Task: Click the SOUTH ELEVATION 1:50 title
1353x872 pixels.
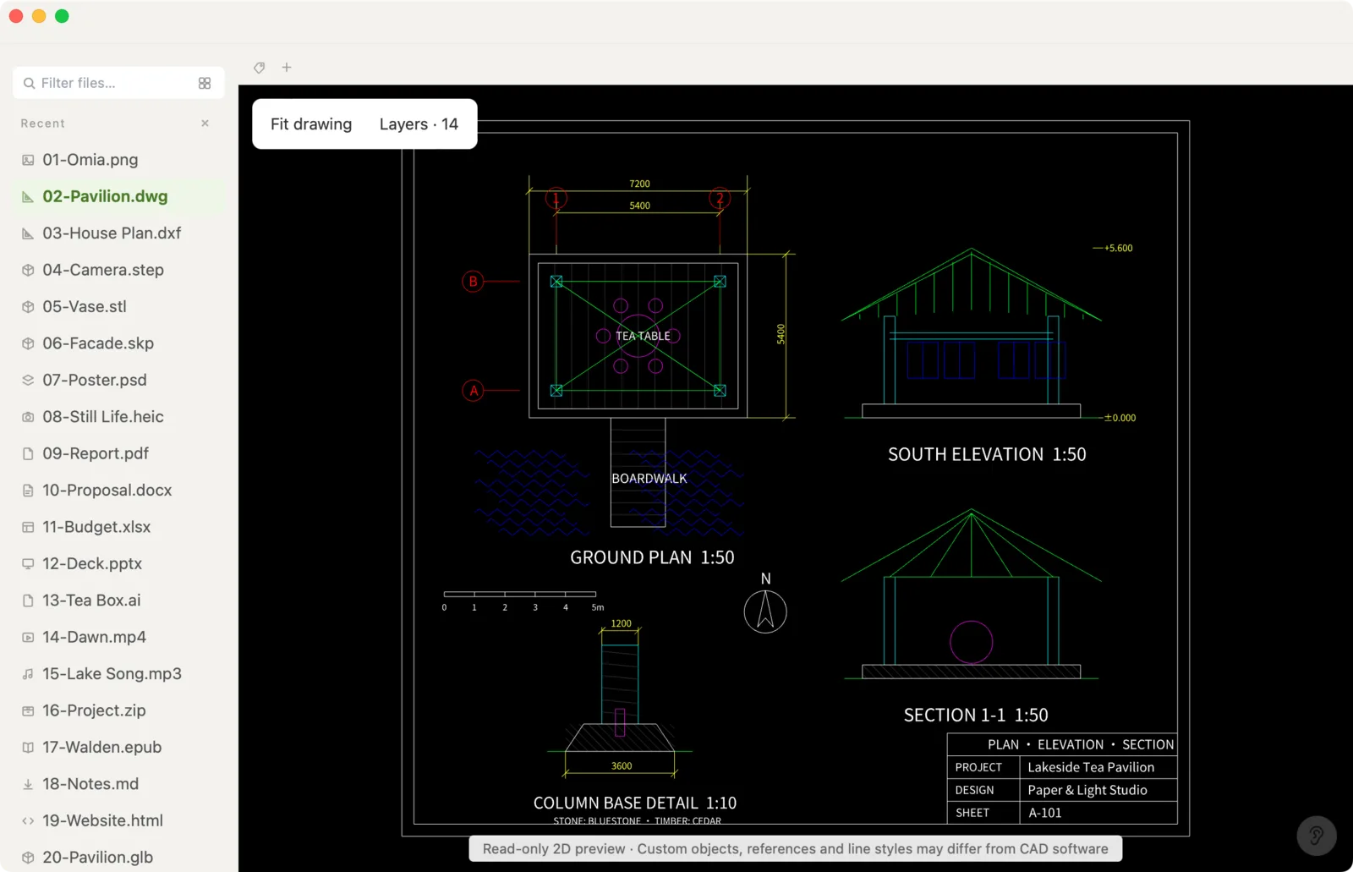Action: click(987, 454)
